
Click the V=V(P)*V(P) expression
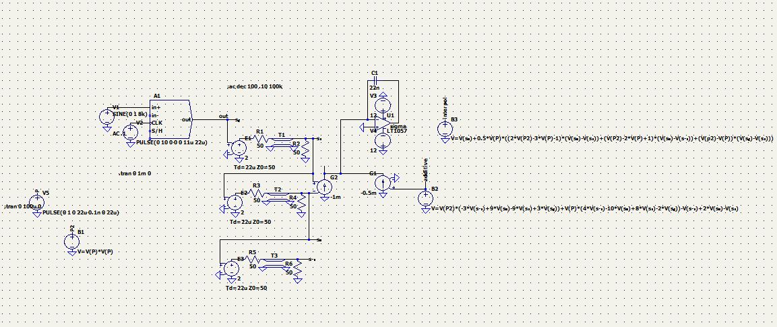coord(96,251)
